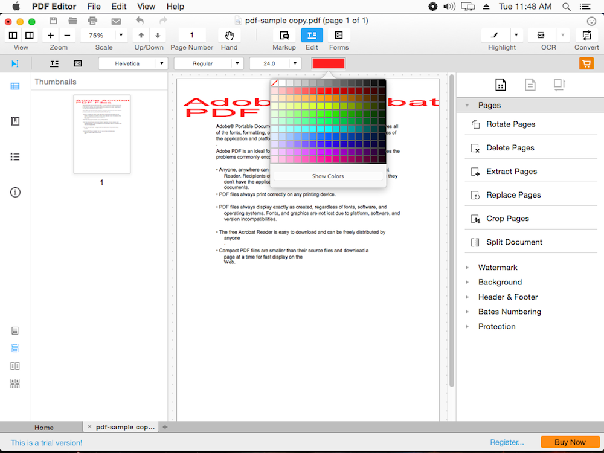Pick the black swatch in the palette
This screenshot has height=453, width=604.
click(x=382, y=83)
